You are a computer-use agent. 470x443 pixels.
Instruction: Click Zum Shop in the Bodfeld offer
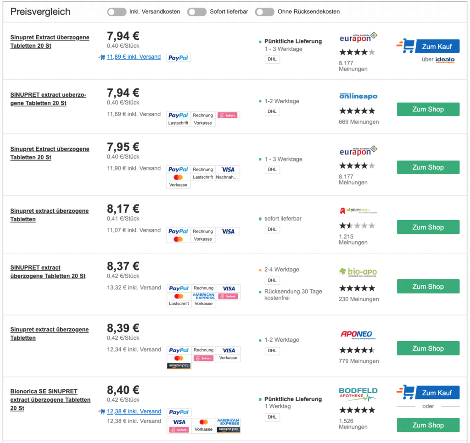click(x=428, y=425)
